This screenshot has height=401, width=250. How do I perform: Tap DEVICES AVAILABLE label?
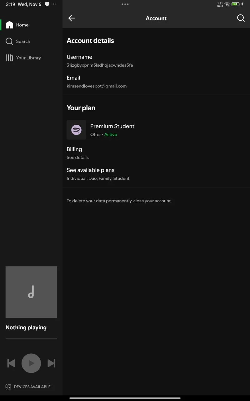coord(32,387)
